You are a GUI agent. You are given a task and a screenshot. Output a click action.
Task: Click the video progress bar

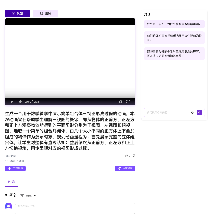(70, 99)
